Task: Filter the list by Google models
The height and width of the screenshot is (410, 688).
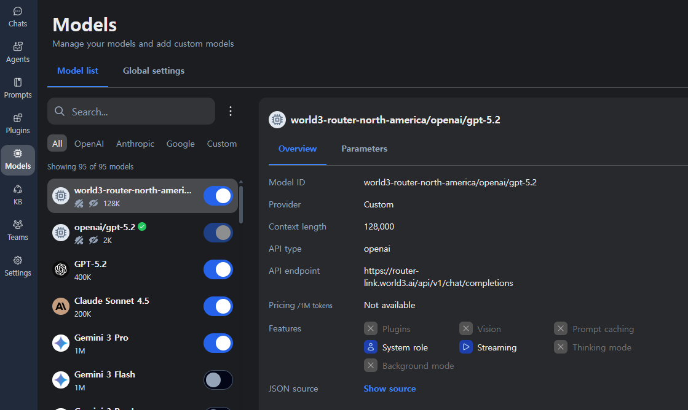Action: coord(180,144)
